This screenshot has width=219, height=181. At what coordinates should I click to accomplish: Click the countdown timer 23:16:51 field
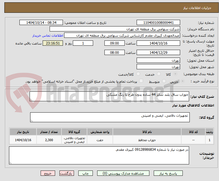(x=53, y=43)
